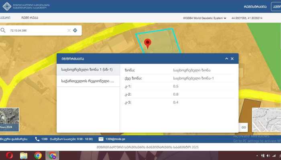The image size is (281, 160).
Task: Open the WGS84 World Geodetic System dropdown
Action: pos(204,18)
